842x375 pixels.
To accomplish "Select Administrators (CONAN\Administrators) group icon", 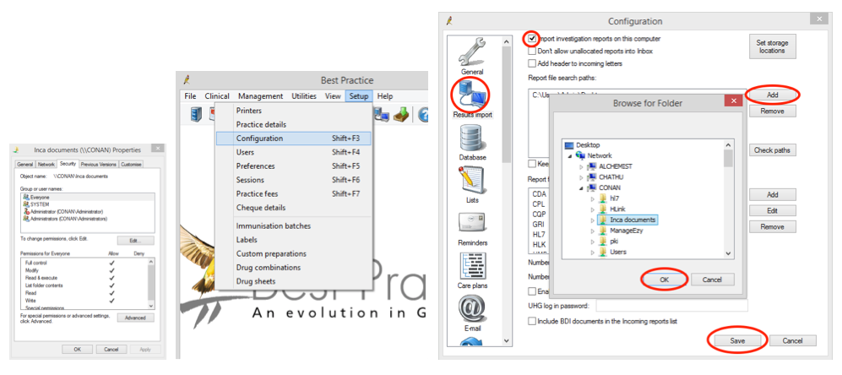I will pyautogui.click(x=26, y=219).
